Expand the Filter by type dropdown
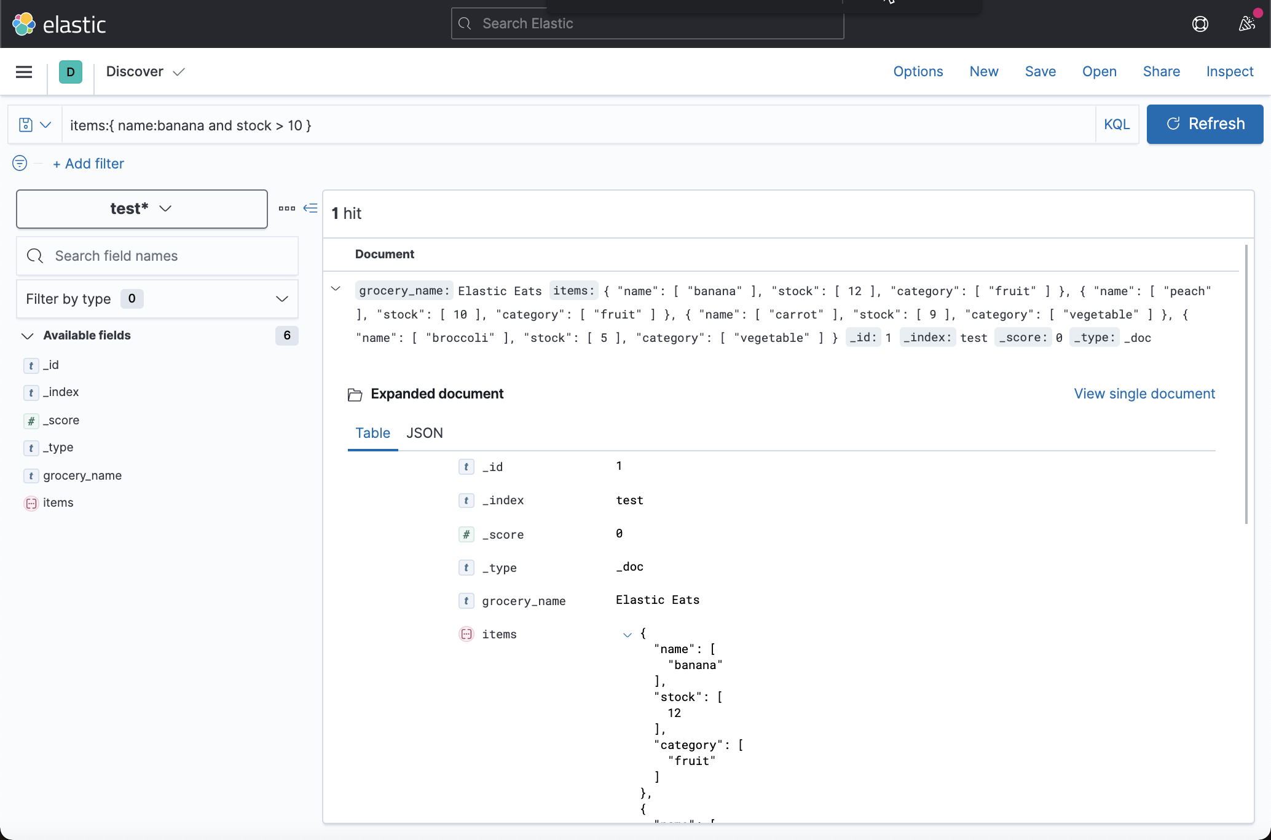 tap(281, 299)
